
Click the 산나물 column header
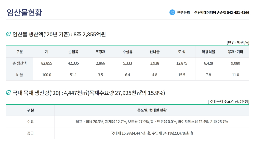[154, 52]
